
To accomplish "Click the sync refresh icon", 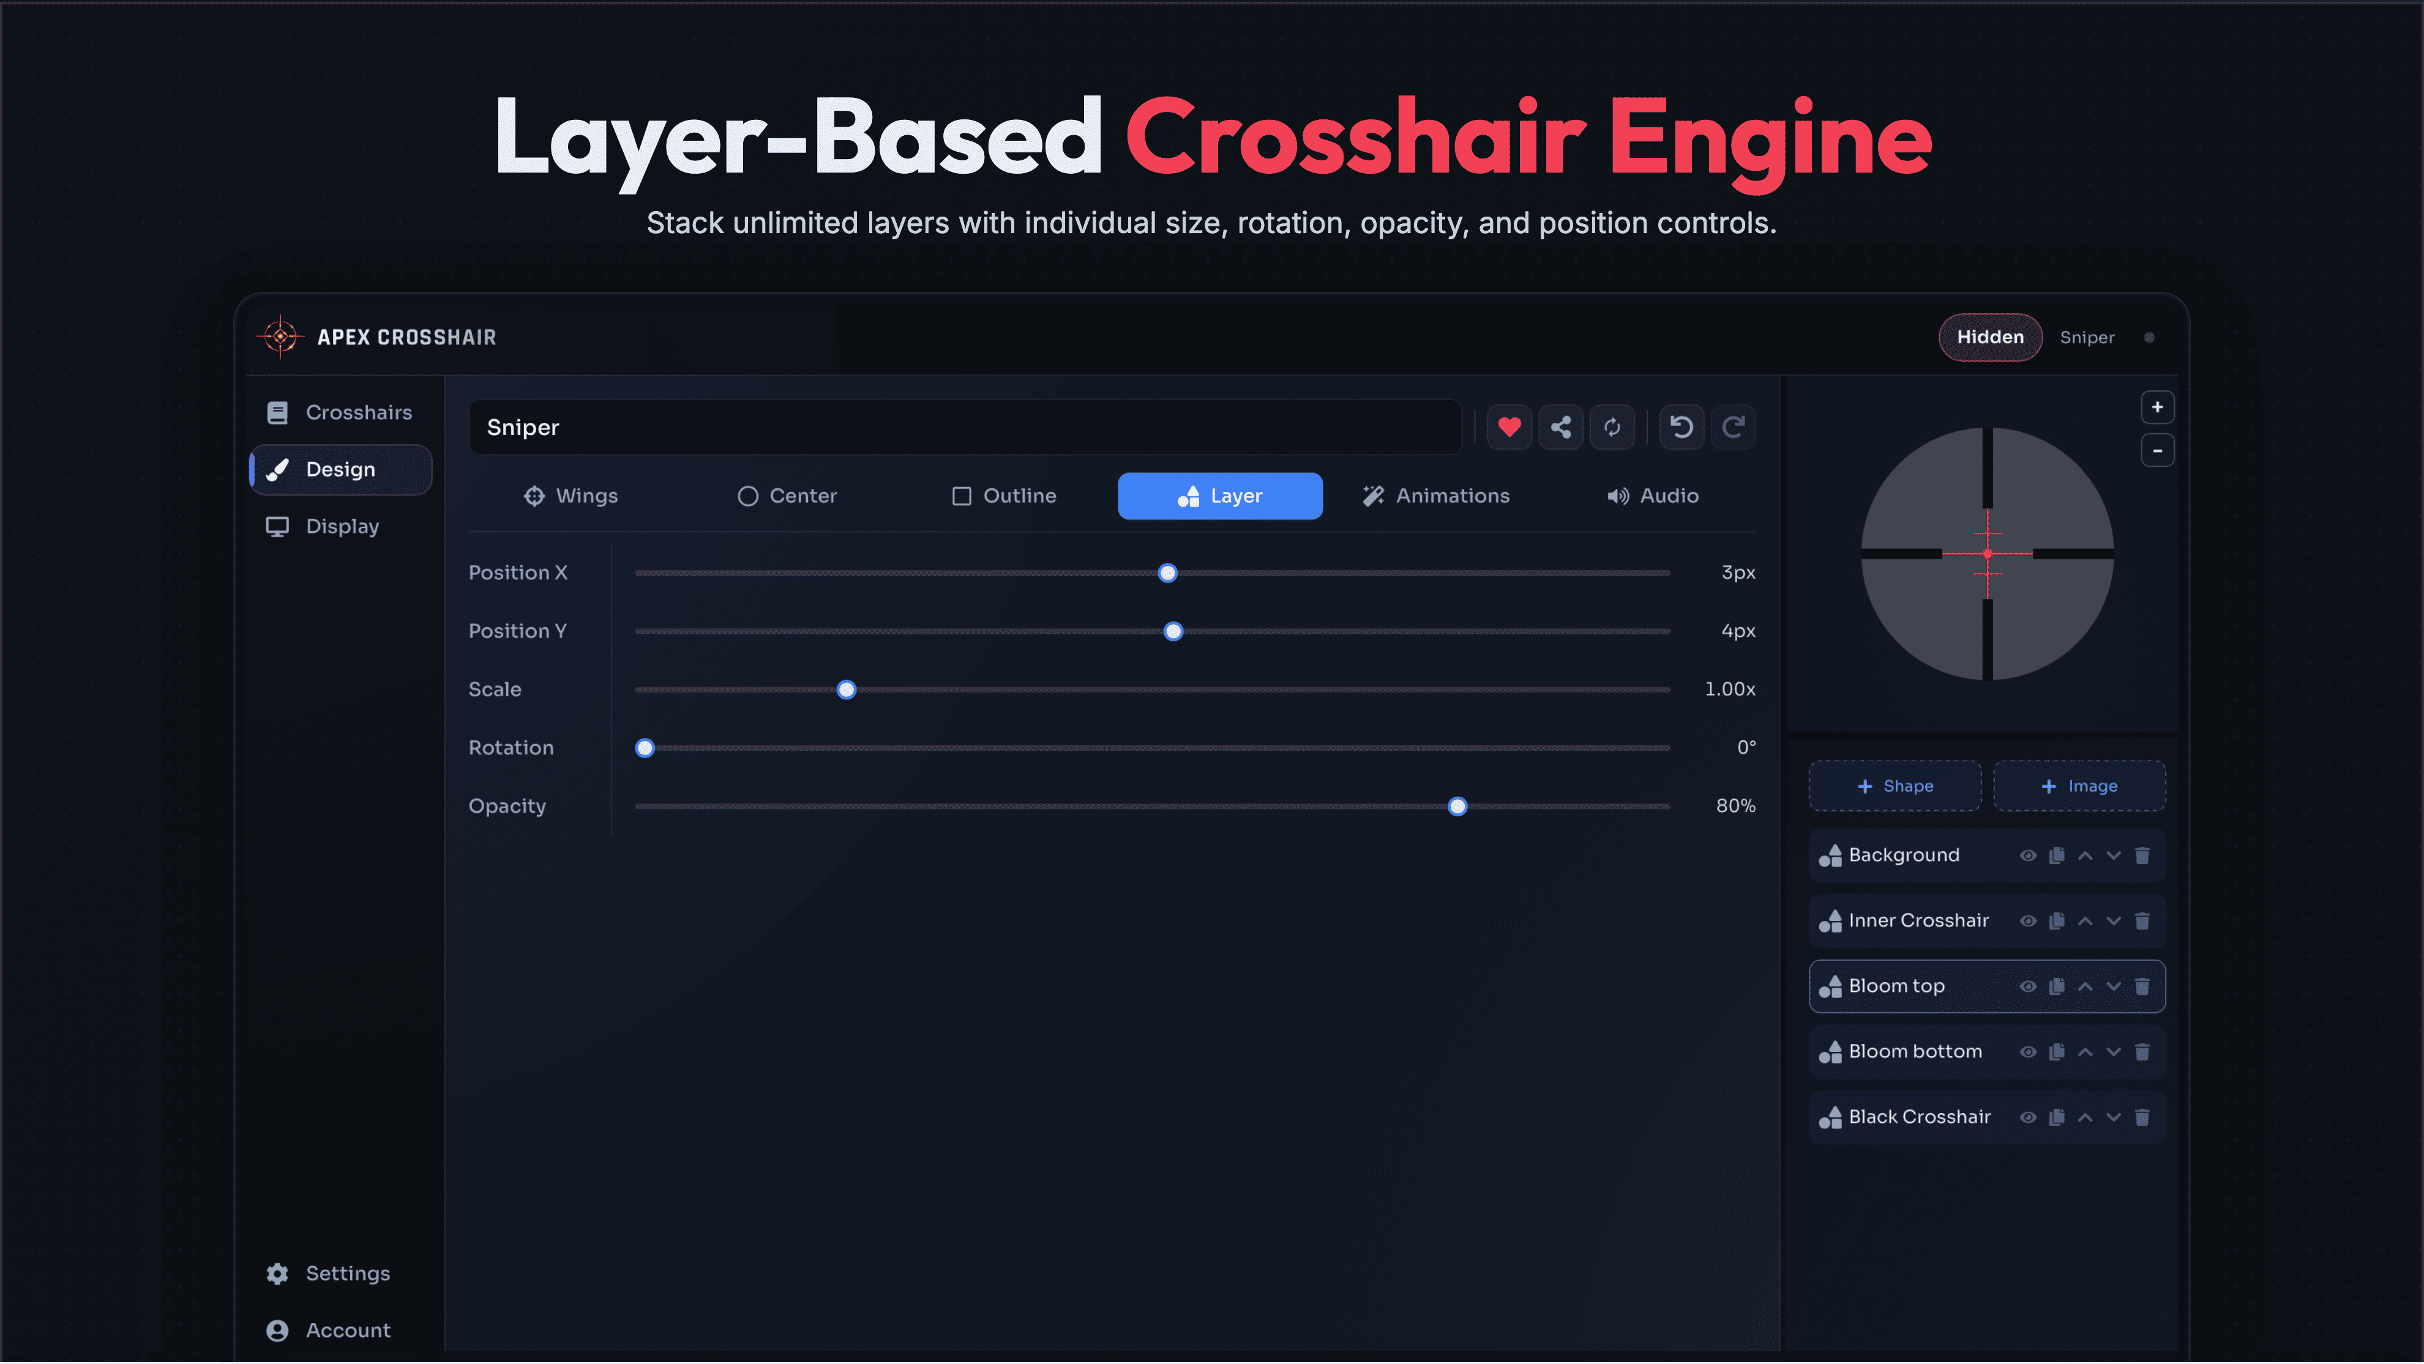I will click(x=1612, y=427).
